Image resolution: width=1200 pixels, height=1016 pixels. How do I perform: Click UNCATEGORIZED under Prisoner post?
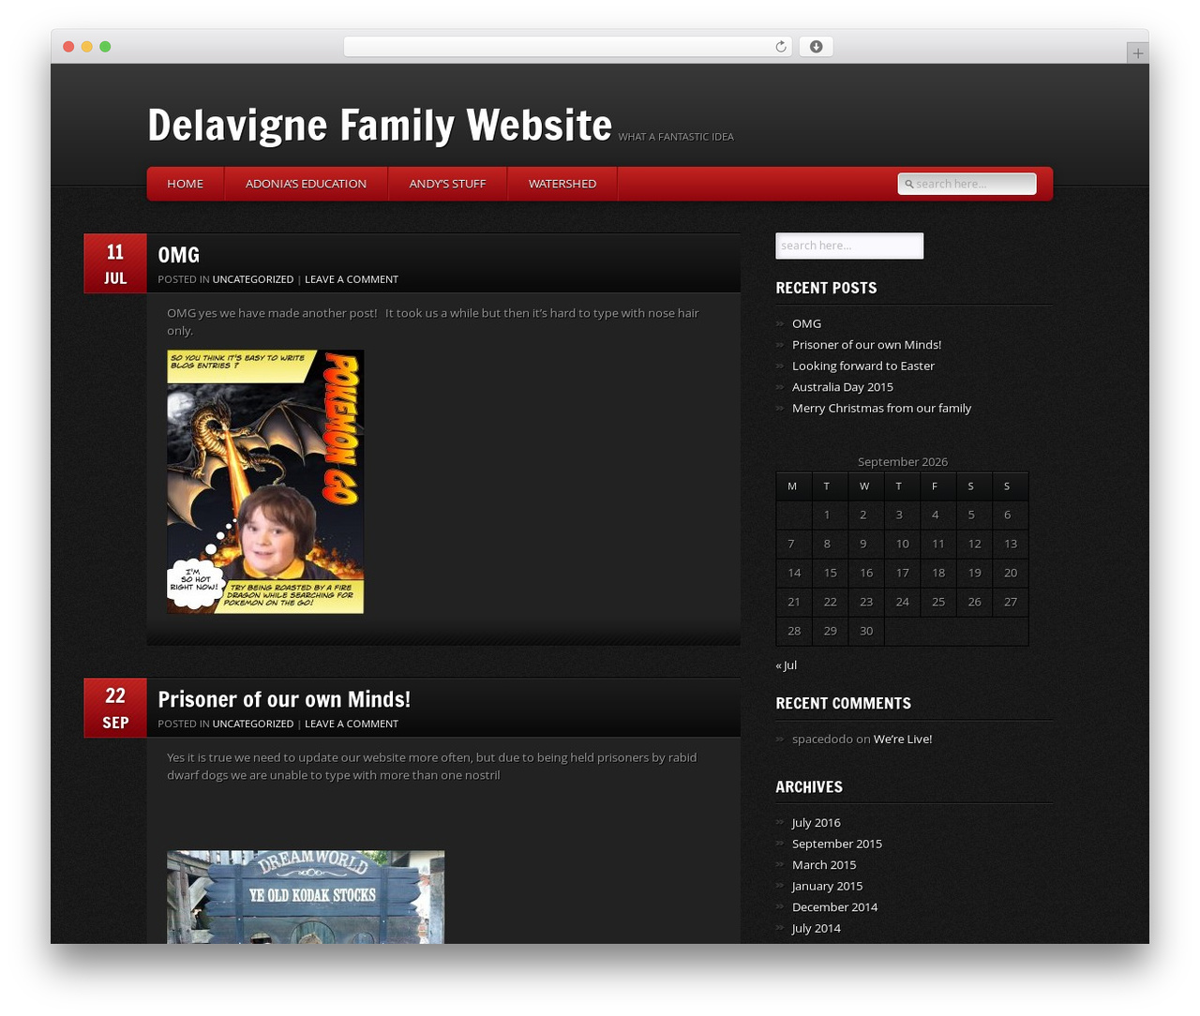253,724
